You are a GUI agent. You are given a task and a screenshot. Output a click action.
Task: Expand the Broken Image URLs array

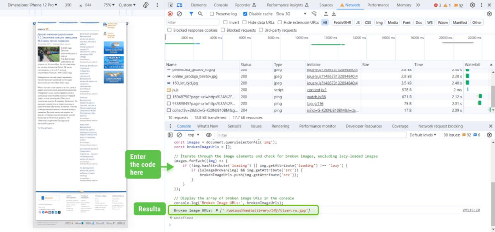(217, 210)
